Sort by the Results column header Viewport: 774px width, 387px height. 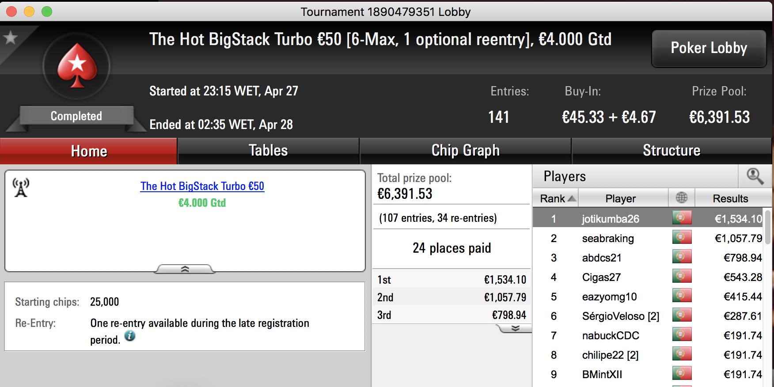coord(730,198)
